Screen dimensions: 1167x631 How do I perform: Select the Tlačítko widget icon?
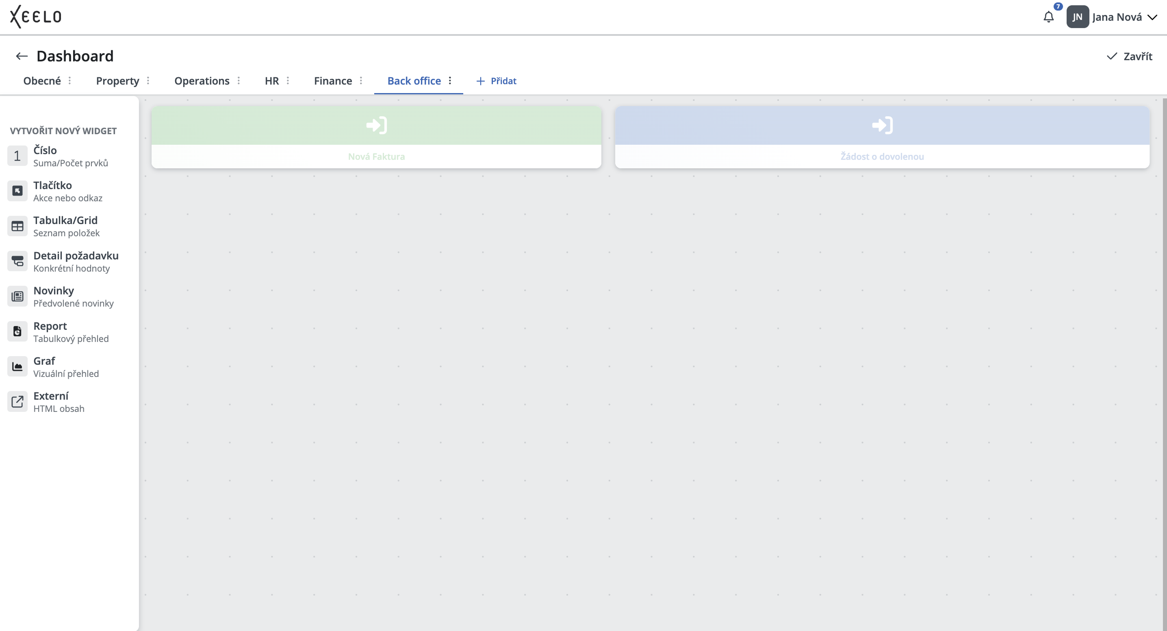[17, 191]
